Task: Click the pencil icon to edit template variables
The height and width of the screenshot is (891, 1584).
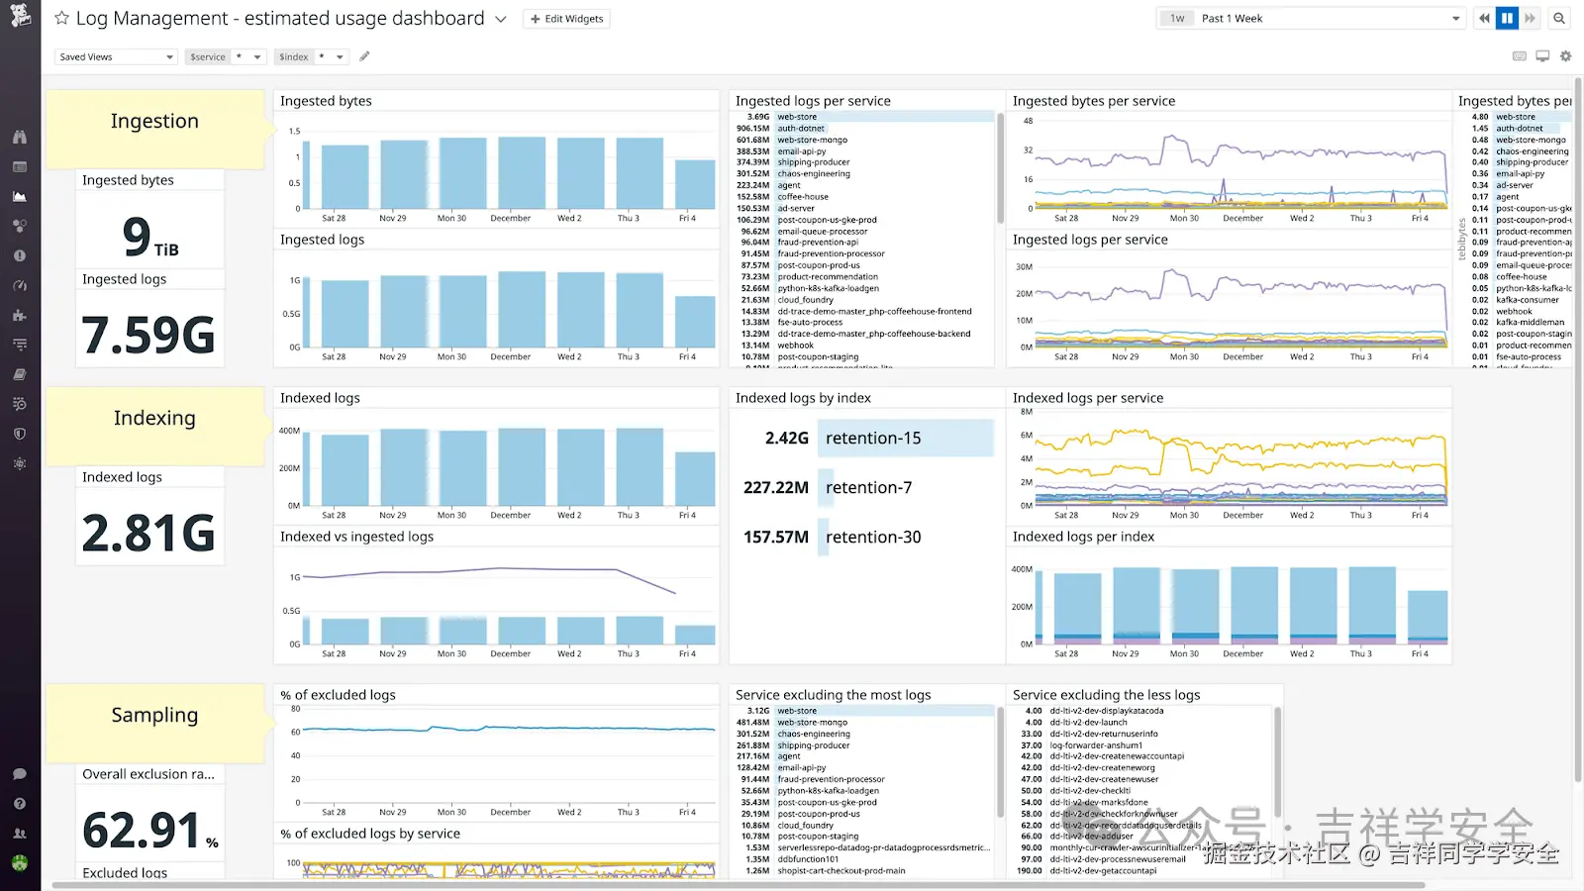Action: [x=364, y=56]
